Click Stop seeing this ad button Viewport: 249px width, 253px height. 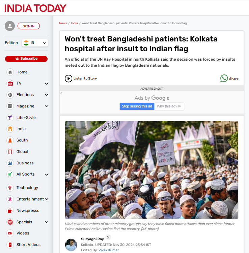[x=137, y=106]
